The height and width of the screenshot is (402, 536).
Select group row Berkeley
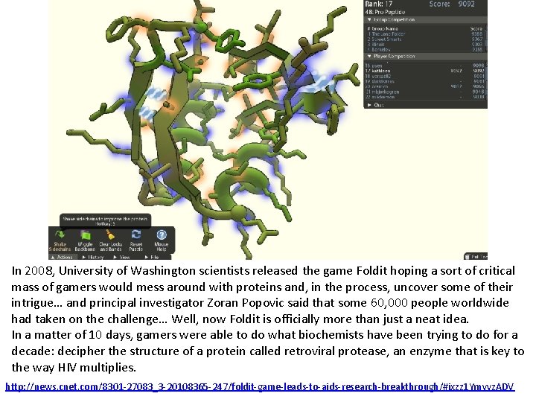(424, 49)
